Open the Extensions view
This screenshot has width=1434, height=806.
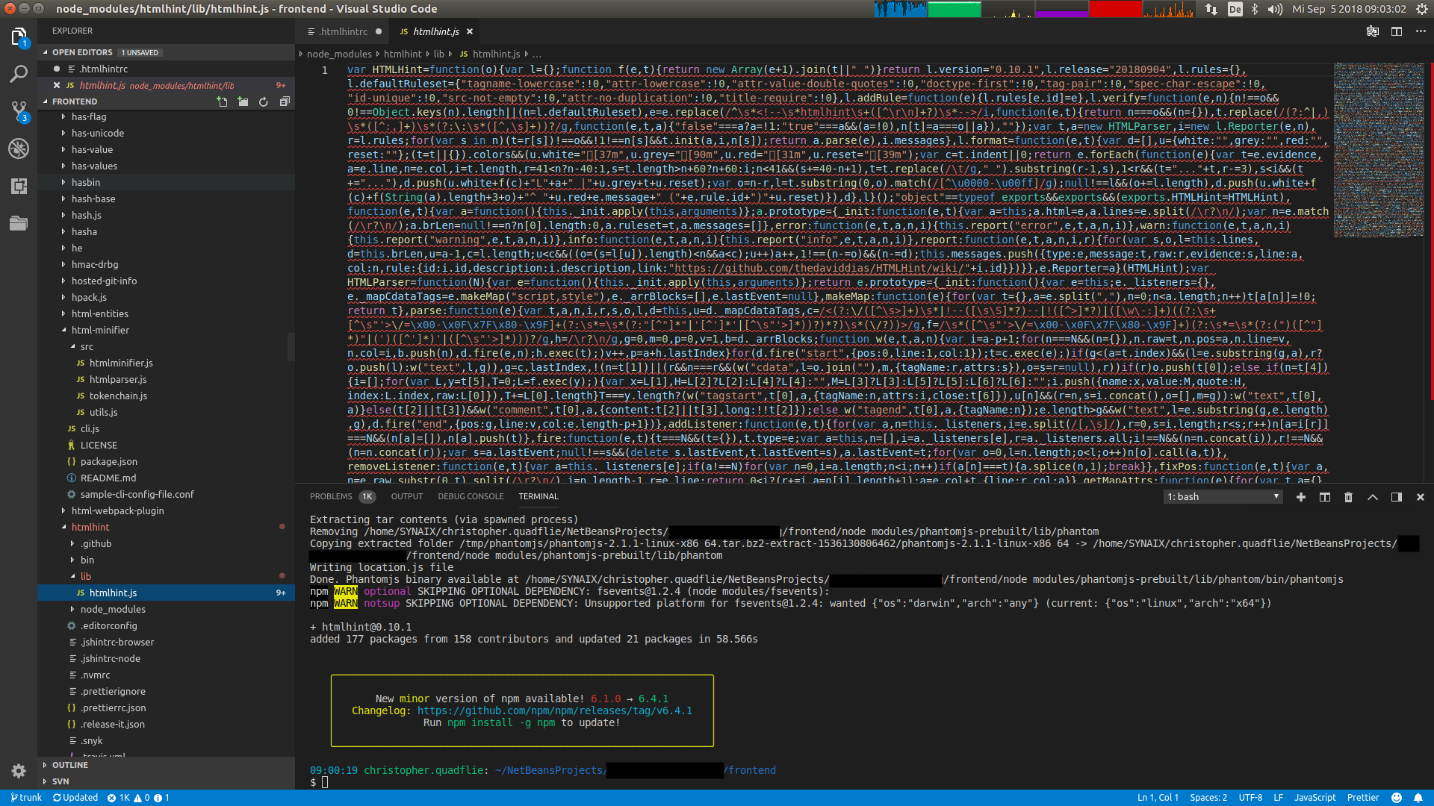click(19, 186)
